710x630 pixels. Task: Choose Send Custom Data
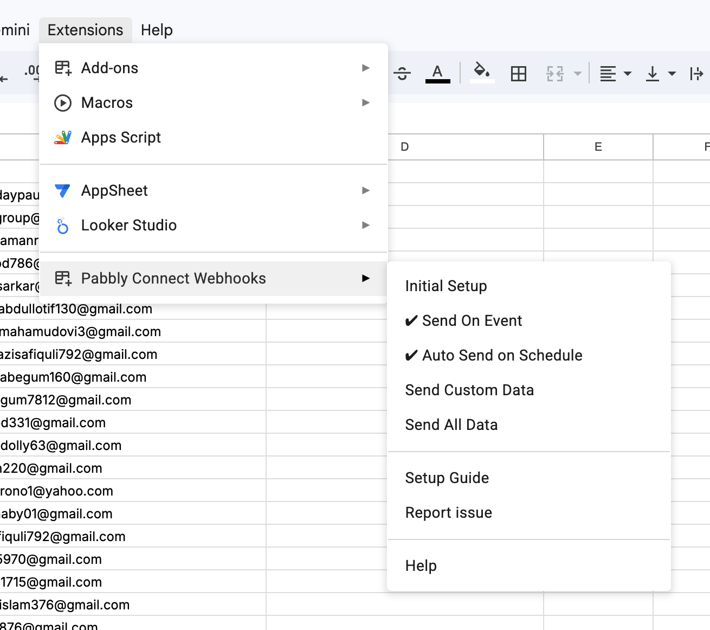pos(529,390)
